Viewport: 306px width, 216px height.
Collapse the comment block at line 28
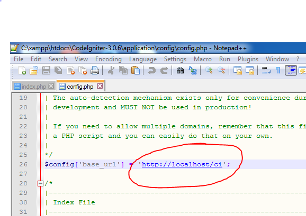click(40, 183)
